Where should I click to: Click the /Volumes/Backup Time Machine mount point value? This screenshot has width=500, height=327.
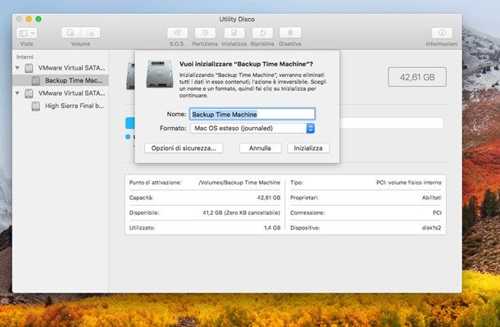coord(239,183)
